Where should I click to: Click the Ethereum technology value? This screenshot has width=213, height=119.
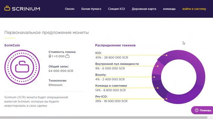coord(56,85)
